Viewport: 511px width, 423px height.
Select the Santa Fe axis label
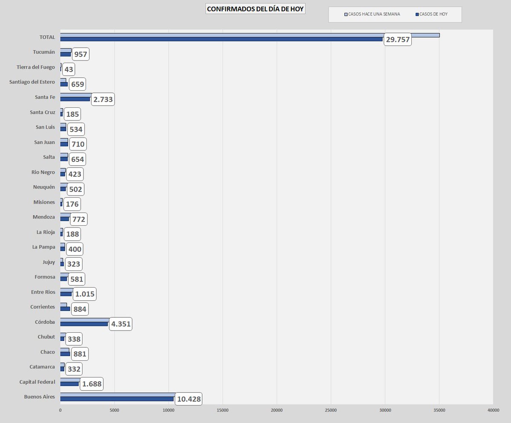pyautogui.click(x=45, y=97)
